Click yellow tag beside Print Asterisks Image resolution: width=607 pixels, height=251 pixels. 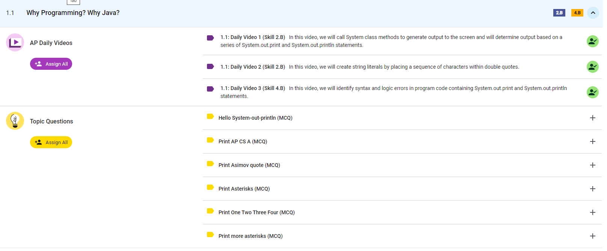[x=210, y=188]
